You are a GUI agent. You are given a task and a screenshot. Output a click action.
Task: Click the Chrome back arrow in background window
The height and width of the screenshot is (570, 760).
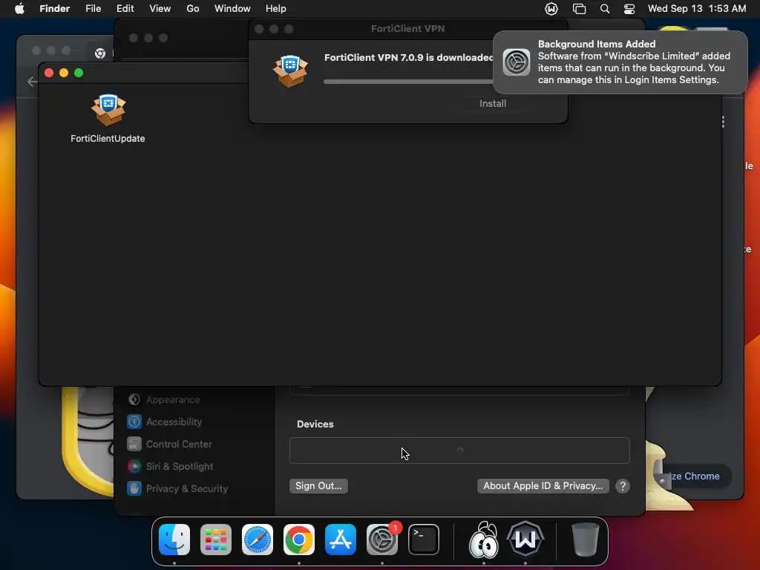(32, 82)
